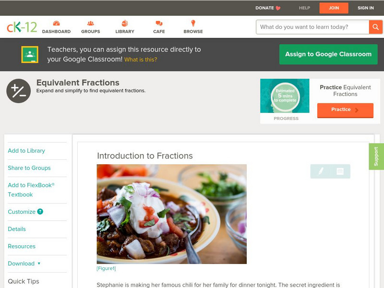
Task: Expand the Download dropdown arrow
Action: click(x=39, y=264)
